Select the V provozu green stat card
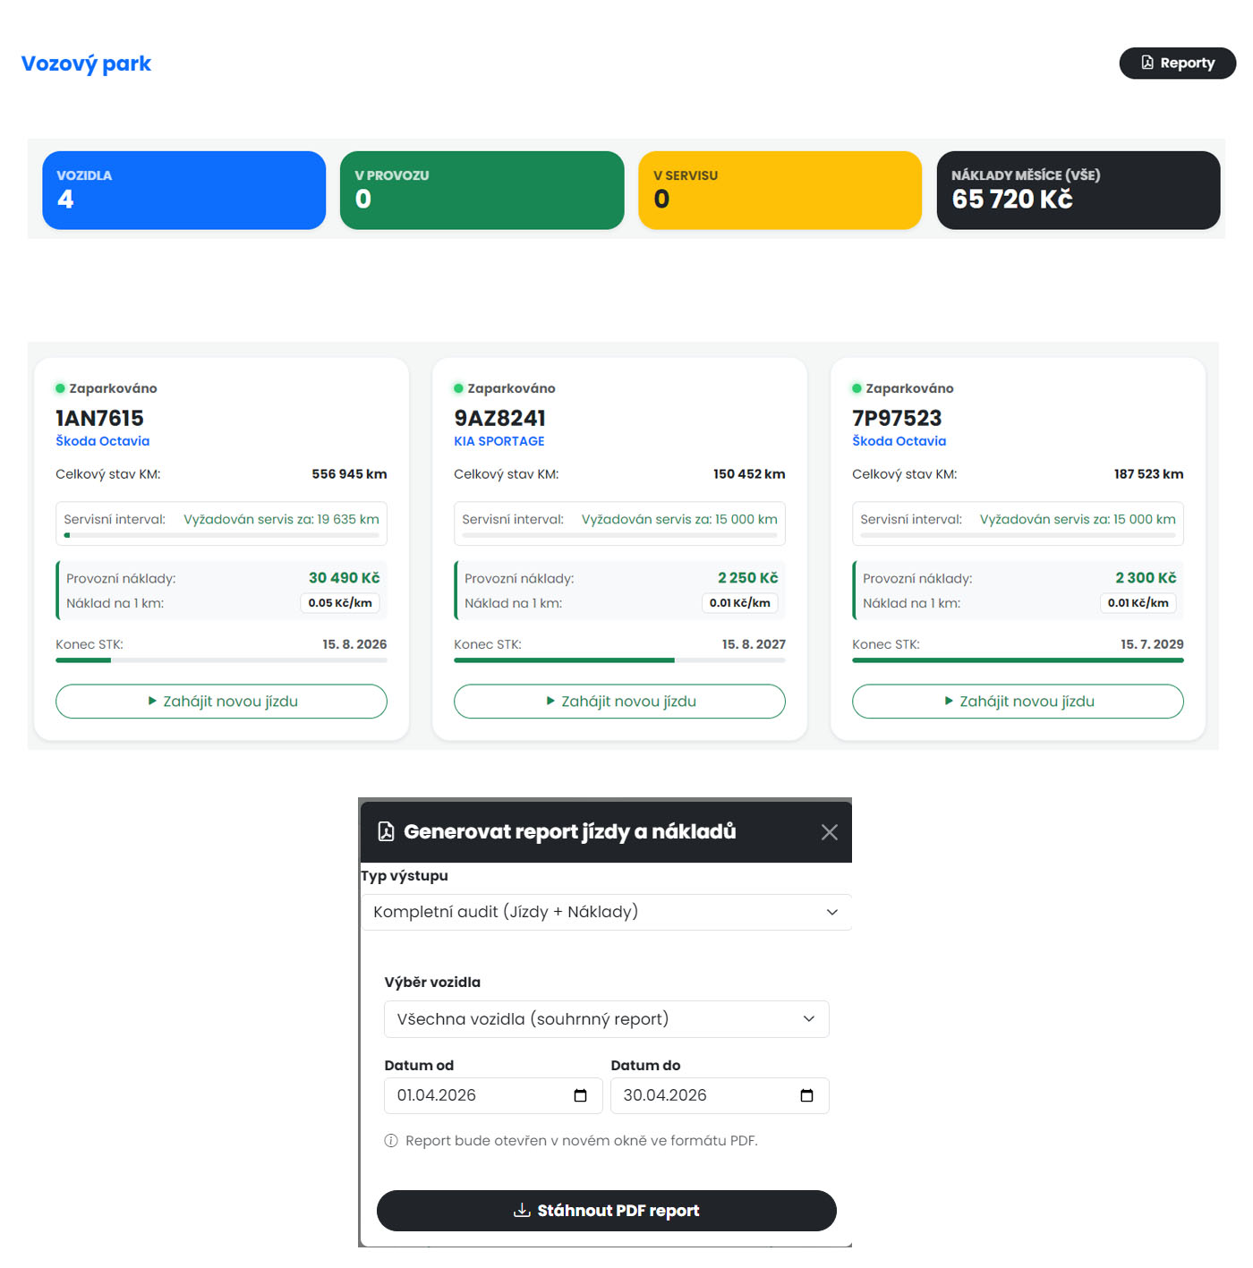1253x1268 pixels. pos(482,190)
